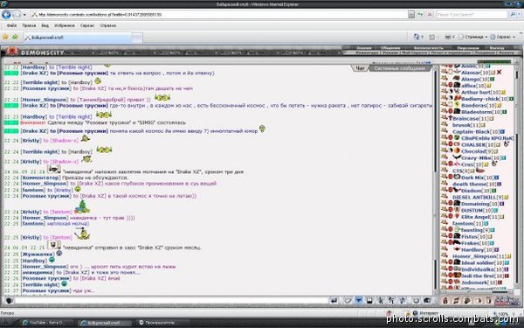Image resolution: width=524 pixels, height=328 pixels.
Task: Click the red X next to Alamar
Action: pyautogui.click(x=499, y=73)
